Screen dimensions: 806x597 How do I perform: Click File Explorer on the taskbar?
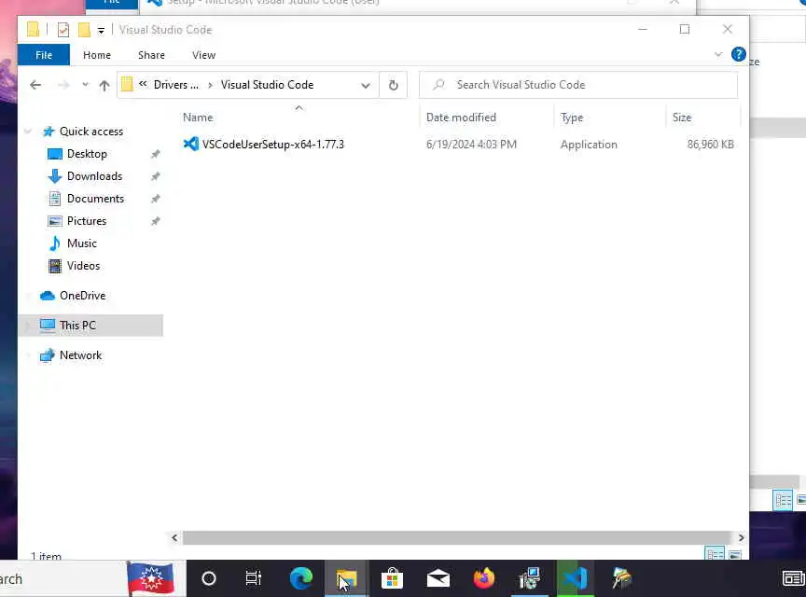[347, 579]
